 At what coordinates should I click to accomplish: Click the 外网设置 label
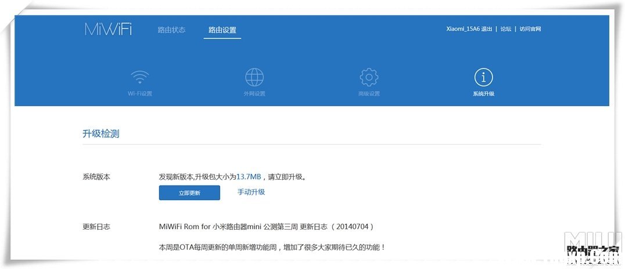[254, 94]
